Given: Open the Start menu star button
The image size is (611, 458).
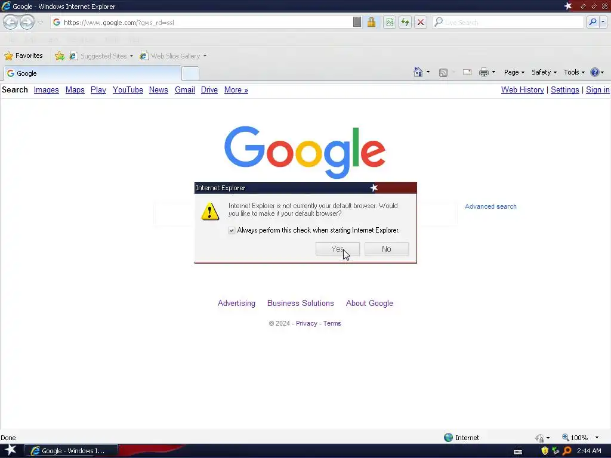Looking at the screenshot, I should click(10, 450).
